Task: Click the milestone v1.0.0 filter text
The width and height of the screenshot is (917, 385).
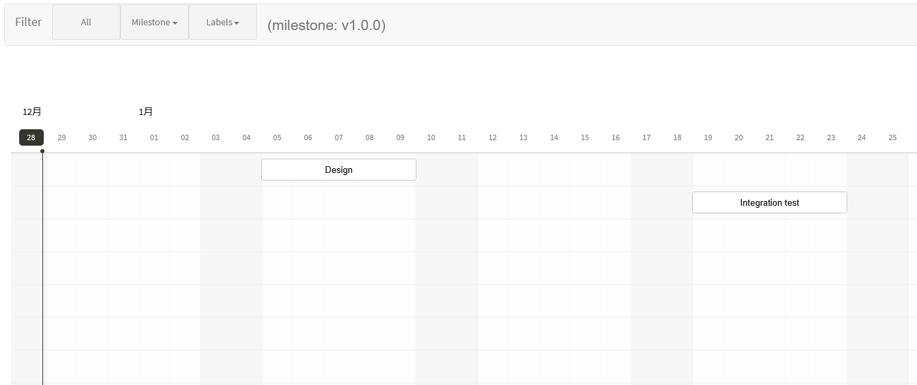Action: [326, 25]
